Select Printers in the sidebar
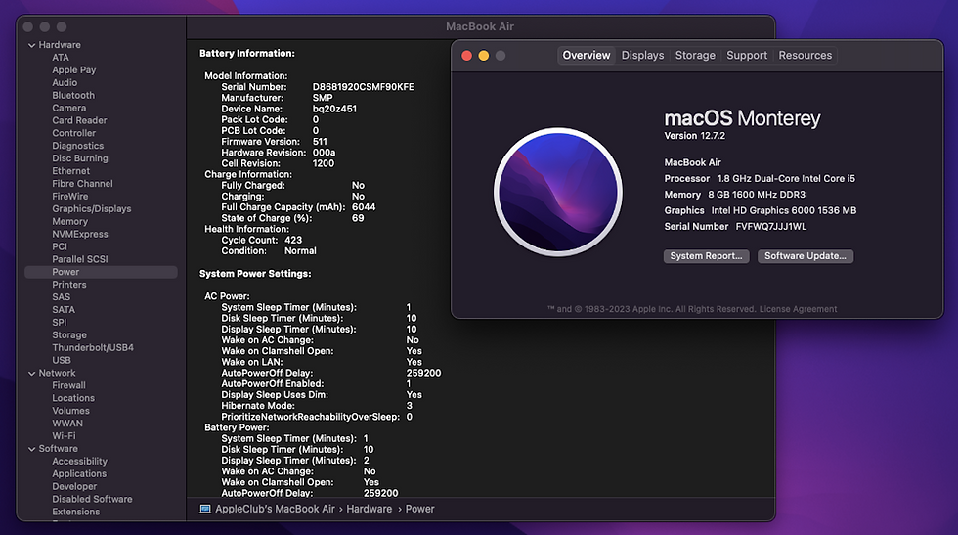This screenshot has height=535, width=958. pyautogui.click(x=69, y=285)
